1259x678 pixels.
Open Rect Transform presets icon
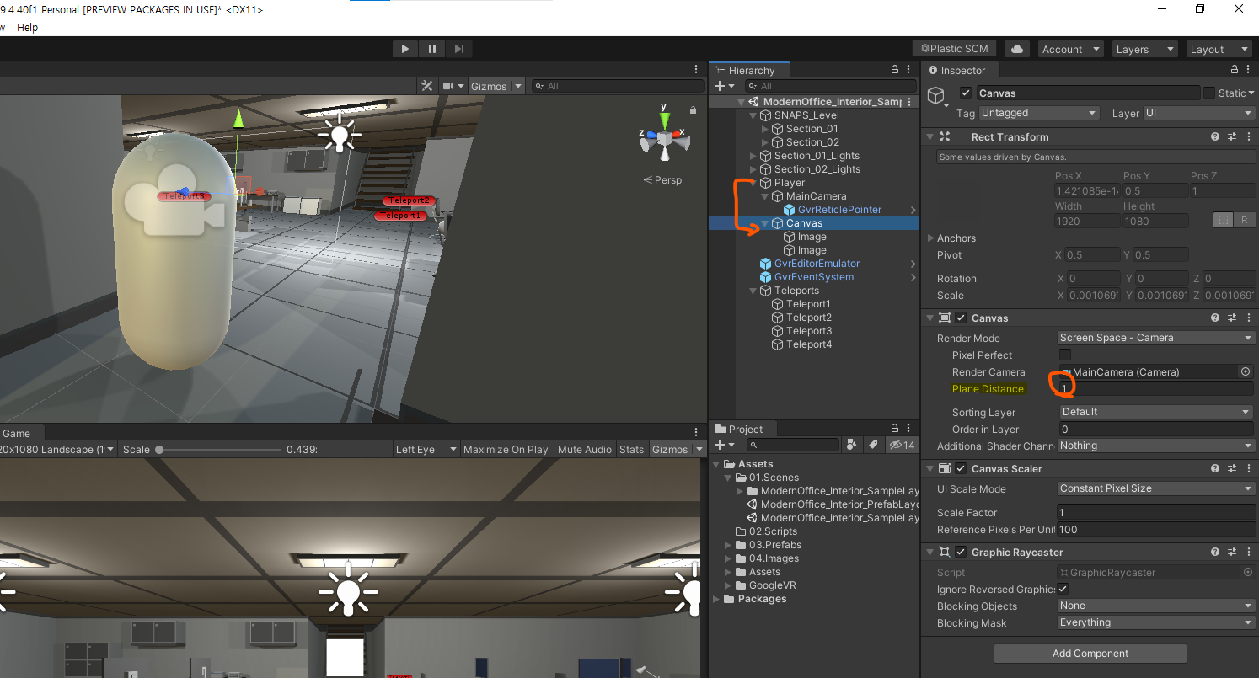click(1231, 136)
